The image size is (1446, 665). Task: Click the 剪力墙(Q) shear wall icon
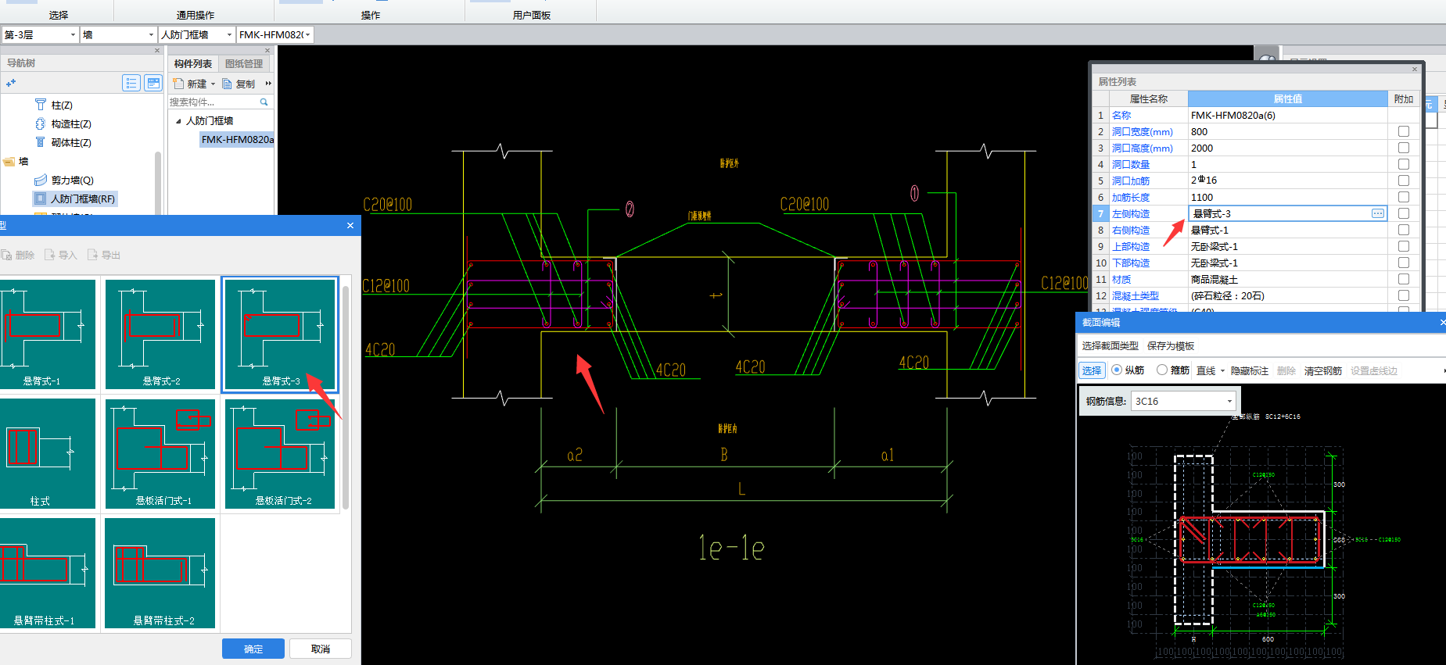point(41,180)
